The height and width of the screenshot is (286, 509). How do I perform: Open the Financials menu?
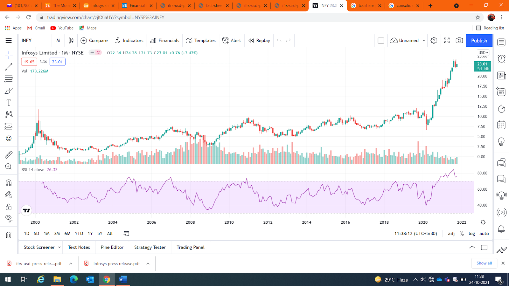(x=165, y=40)
